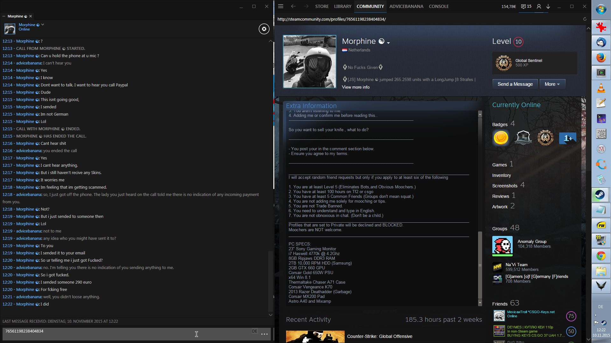Switch to the LIBRARY tab
The height and width of the screenshot is (343, 611).
point(342,6)
